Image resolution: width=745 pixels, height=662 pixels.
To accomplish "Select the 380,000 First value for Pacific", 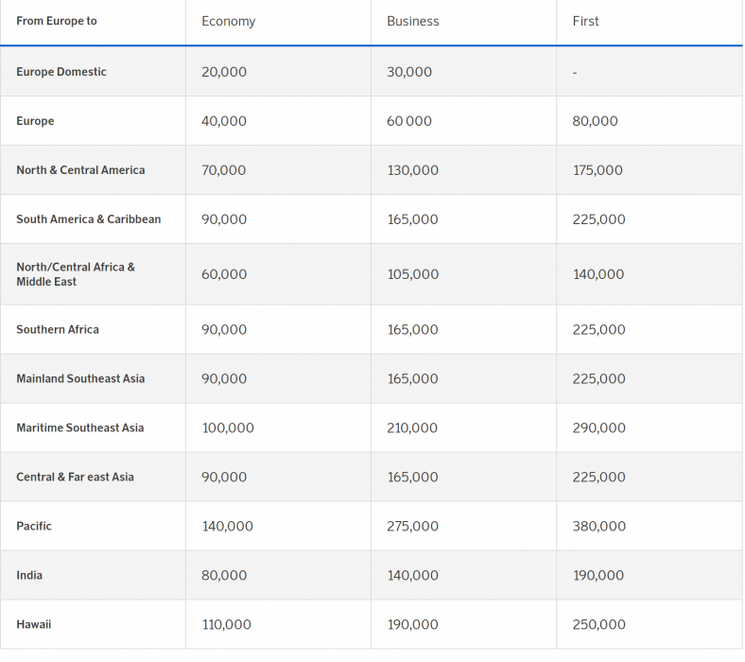I will point(598,526).
